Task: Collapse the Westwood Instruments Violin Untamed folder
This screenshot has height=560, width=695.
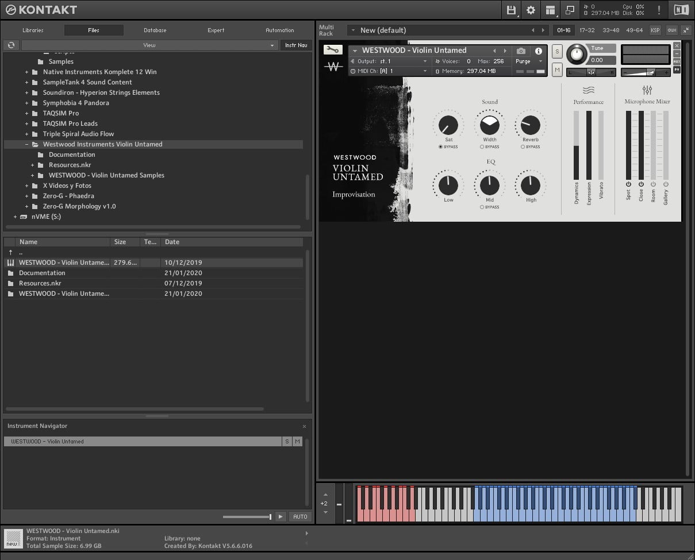Action: tap(26, 145)
